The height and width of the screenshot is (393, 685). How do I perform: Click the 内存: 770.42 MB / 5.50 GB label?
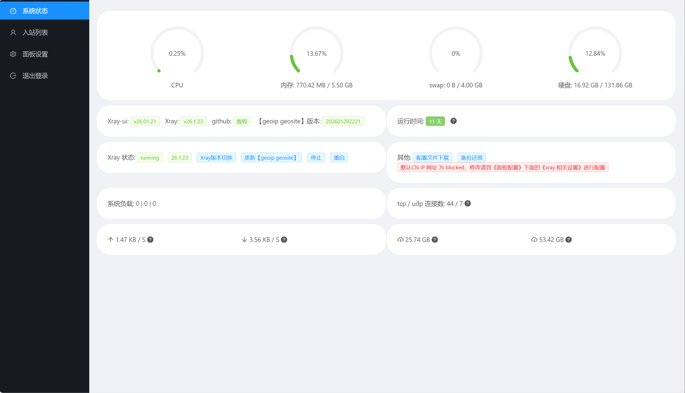(317, 85)
